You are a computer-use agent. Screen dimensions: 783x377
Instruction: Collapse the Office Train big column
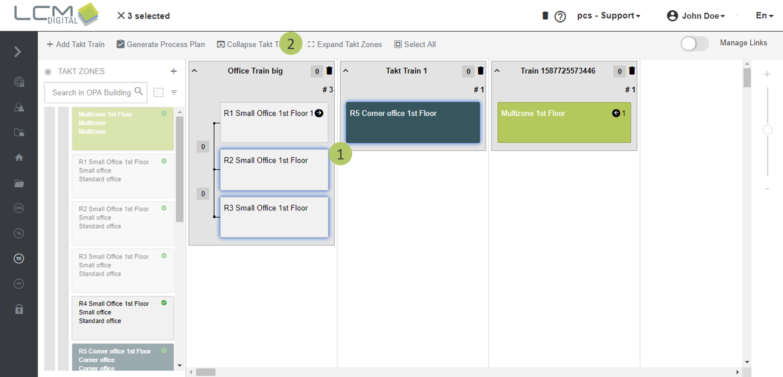[195, 71]
